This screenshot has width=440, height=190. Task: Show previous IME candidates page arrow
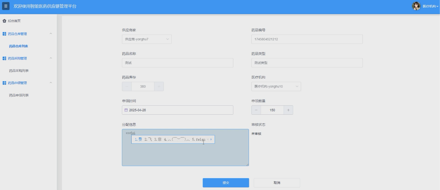(x=208, y=139)
